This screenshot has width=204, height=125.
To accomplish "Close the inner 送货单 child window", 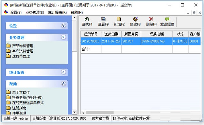I will click(200, 13).
